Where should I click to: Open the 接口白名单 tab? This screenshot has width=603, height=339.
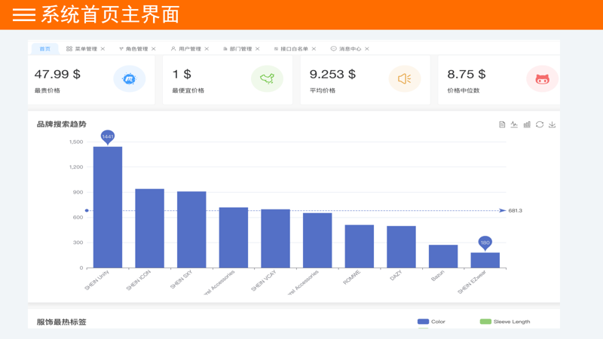(294, 49)
